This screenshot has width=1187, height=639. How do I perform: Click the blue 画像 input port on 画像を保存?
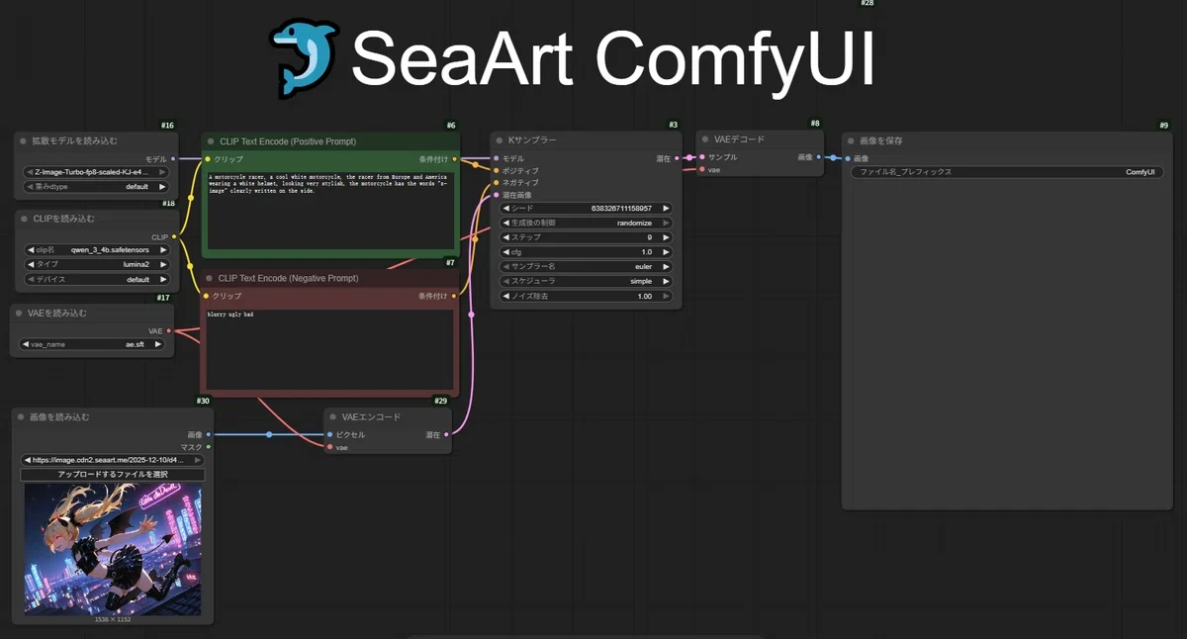point(848,158)
